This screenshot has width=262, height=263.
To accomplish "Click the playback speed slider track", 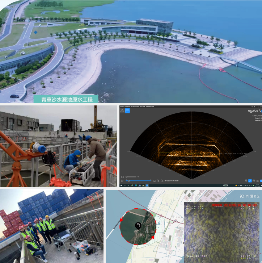I will pyautogui.click(x=131, y=176).
